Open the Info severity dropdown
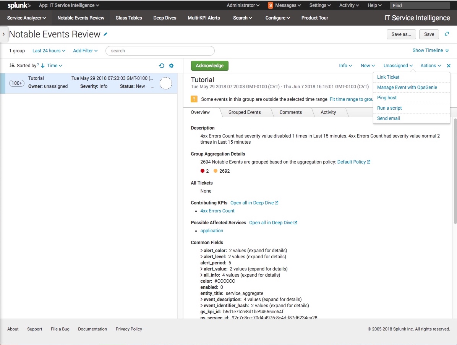The height and width of the screenshot is (345, 457). coord(345,66)
